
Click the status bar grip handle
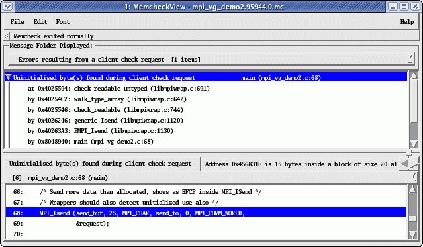(x=7, y=36)
